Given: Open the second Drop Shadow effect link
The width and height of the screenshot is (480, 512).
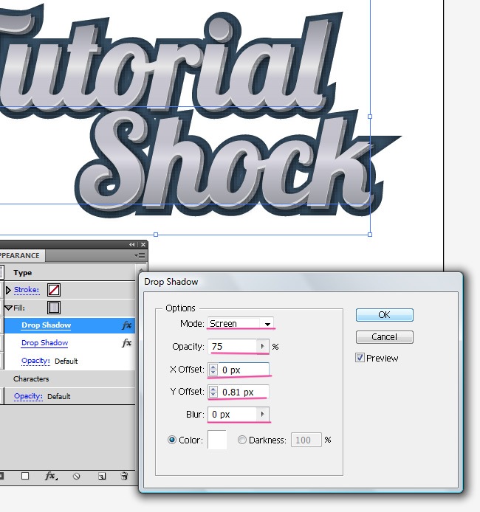Looking at the screenshot, I should pos(45,343).
